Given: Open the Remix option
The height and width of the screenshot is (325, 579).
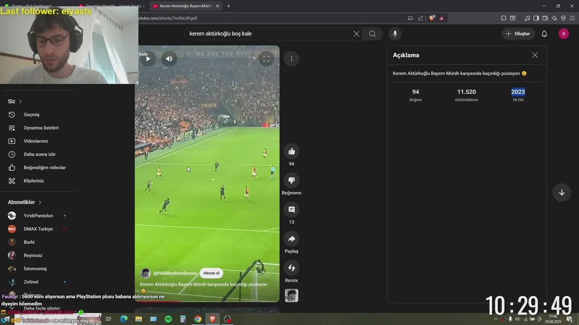Looking at the screenshot, I should pos(292,268).
